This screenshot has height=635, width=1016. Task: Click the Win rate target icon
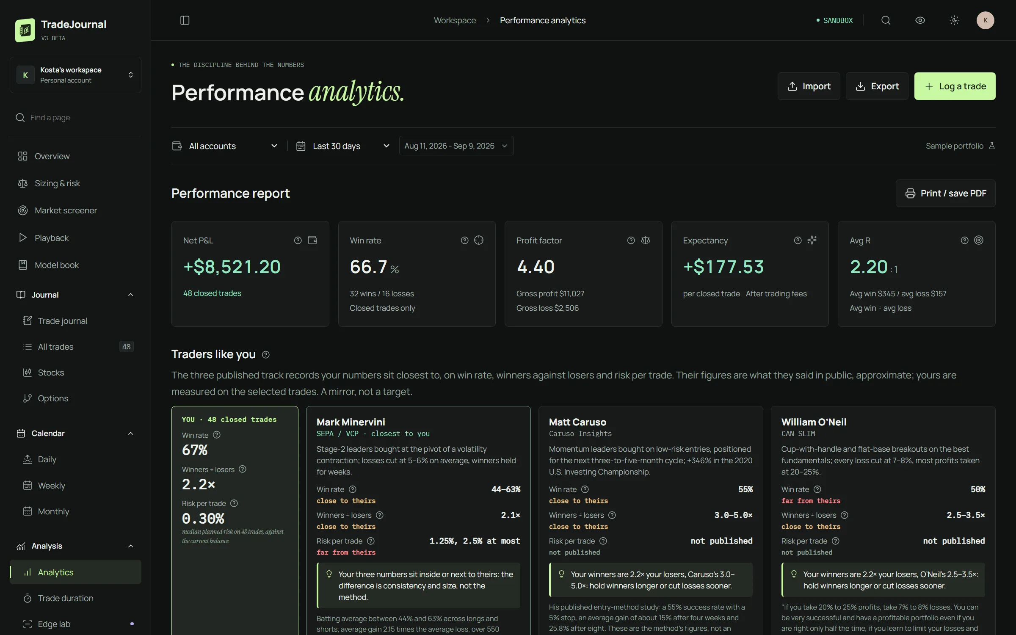(x=479, y=240)
